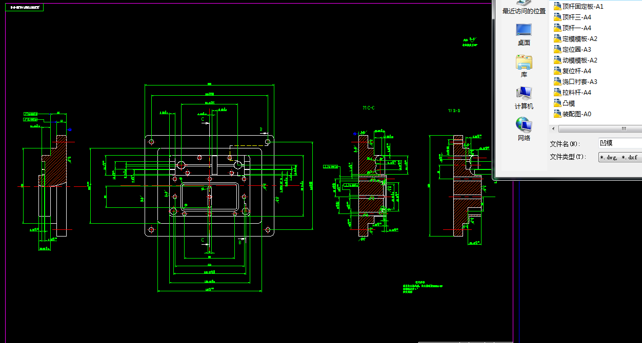This screenshot has height=343, width=642.
Task: Choose the 复位杆-A4 file
Action: tap(572, 71)
